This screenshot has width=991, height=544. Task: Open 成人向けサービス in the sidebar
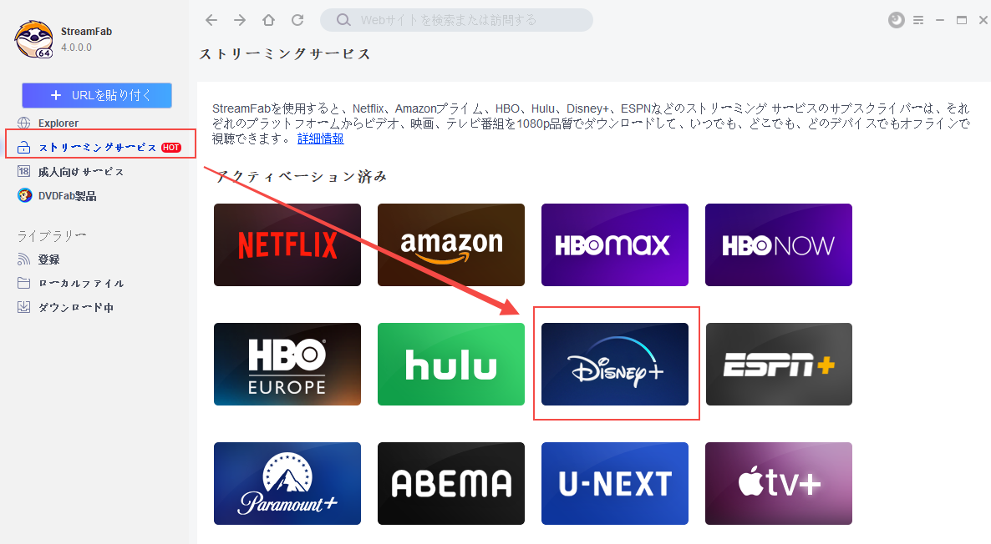(80, 172)
